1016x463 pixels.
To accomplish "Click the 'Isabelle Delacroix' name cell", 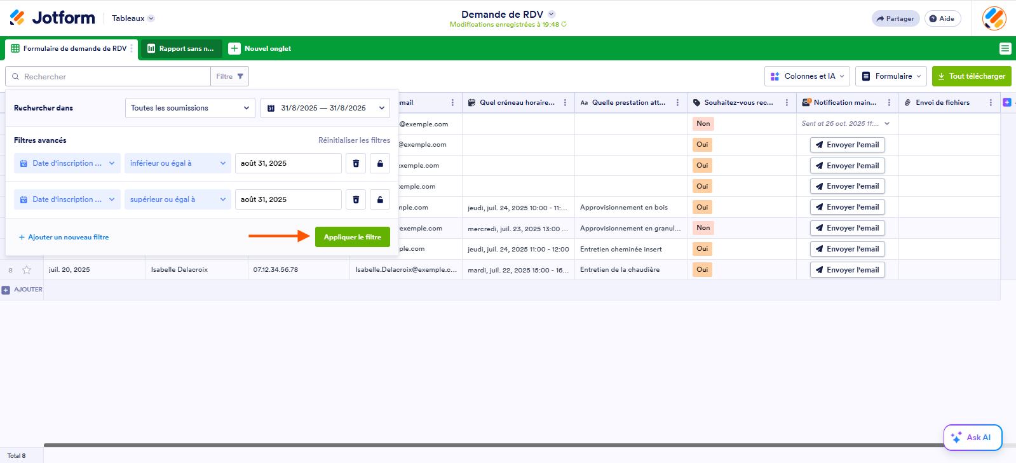I will click(x=197, y=270).
